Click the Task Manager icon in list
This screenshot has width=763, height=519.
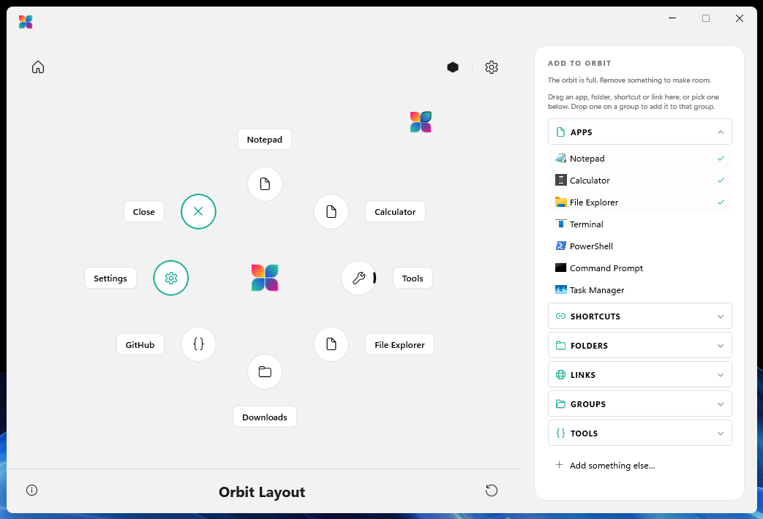click(x=560, y=290)
